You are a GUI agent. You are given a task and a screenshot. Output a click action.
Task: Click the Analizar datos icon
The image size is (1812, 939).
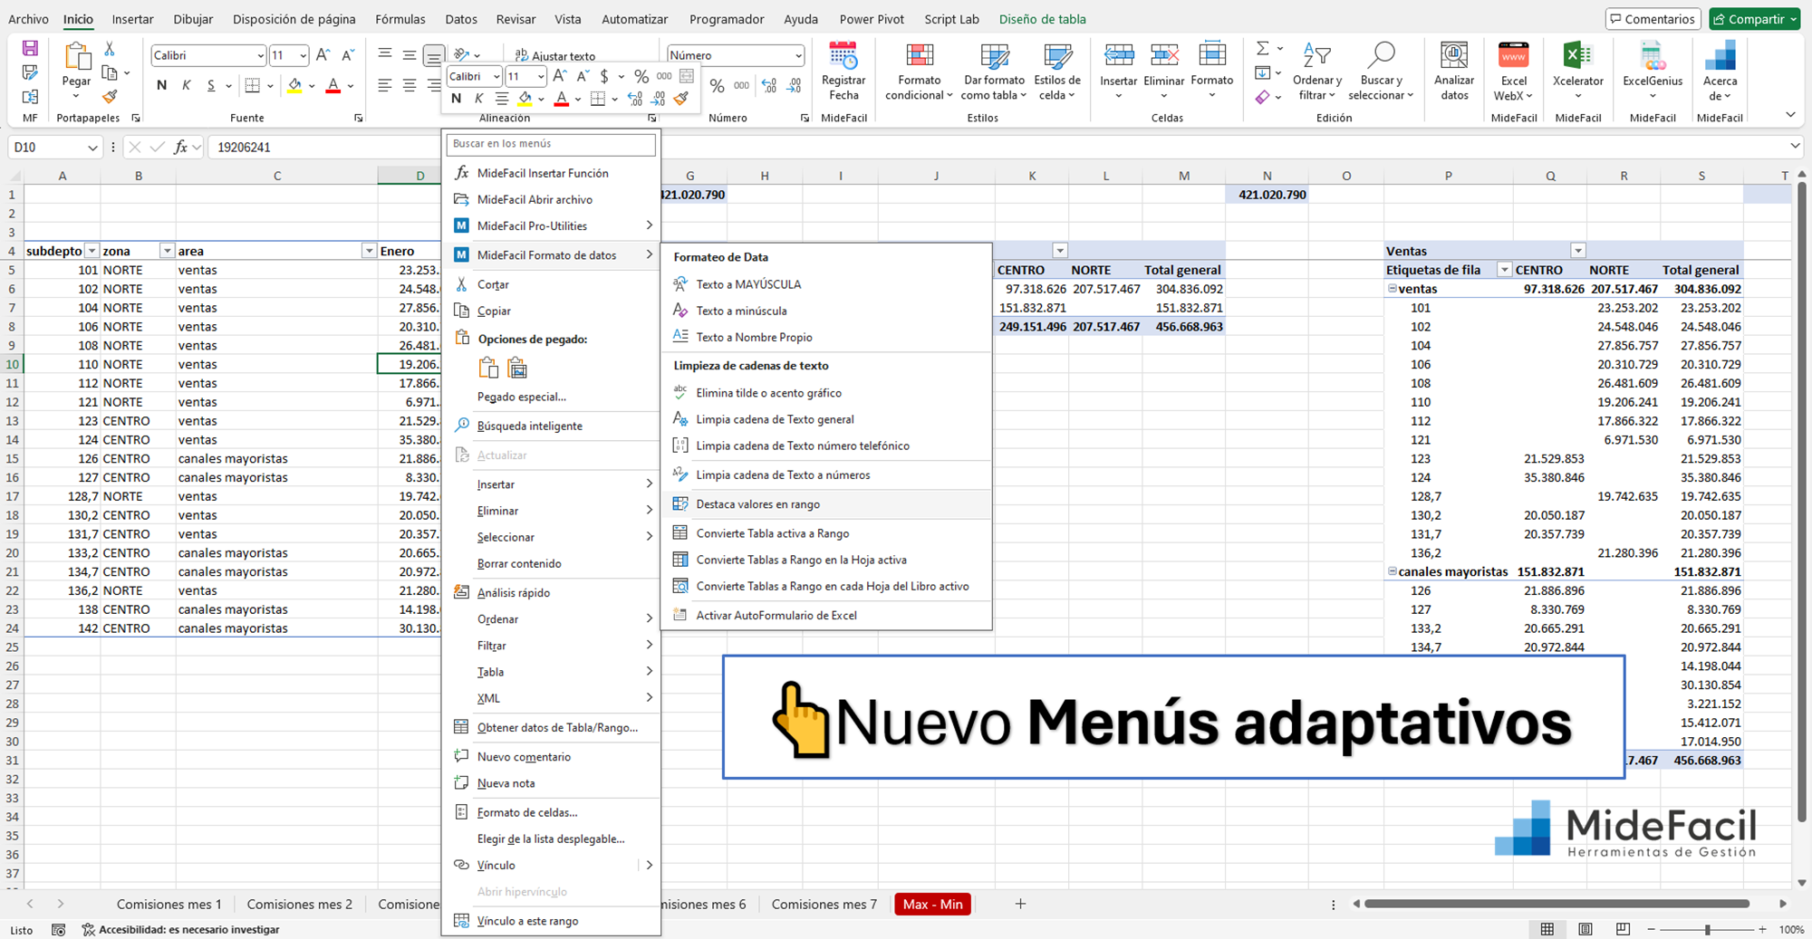click(1454, 56)
